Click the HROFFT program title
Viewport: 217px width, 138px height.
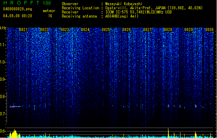(x=22, y=3)
